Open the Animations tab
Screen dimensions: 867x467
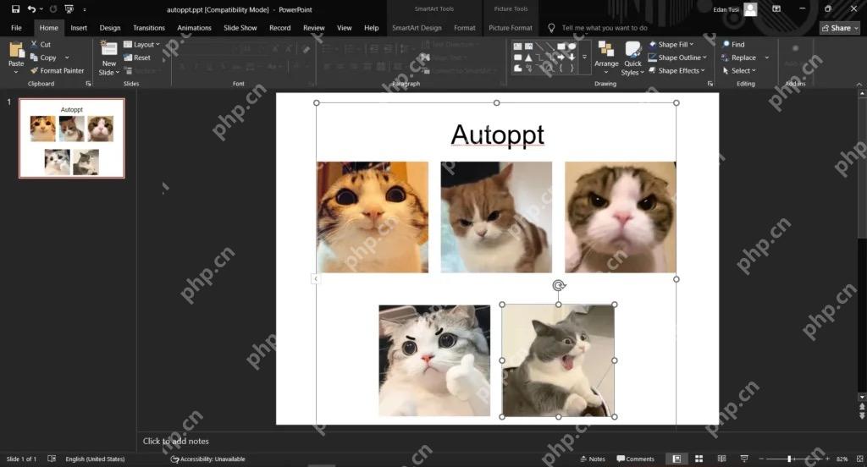coord(194,28)
